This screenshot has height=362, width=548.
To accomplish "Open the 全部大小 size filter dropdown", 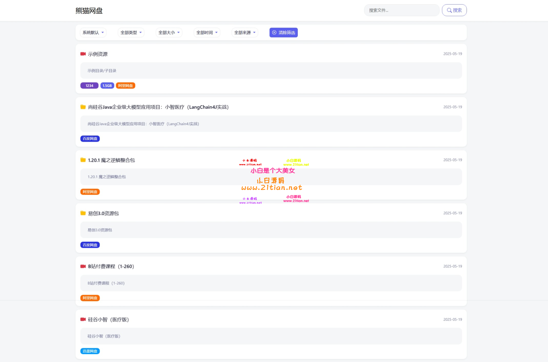I will coord(169,32).
